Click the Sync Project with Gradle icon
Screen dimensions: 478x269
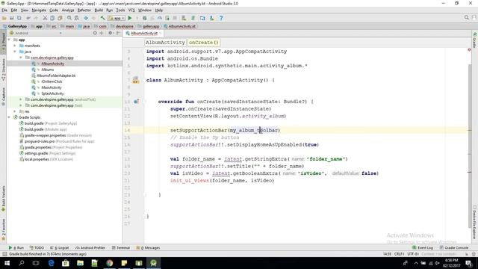click(x=193, y=18)
